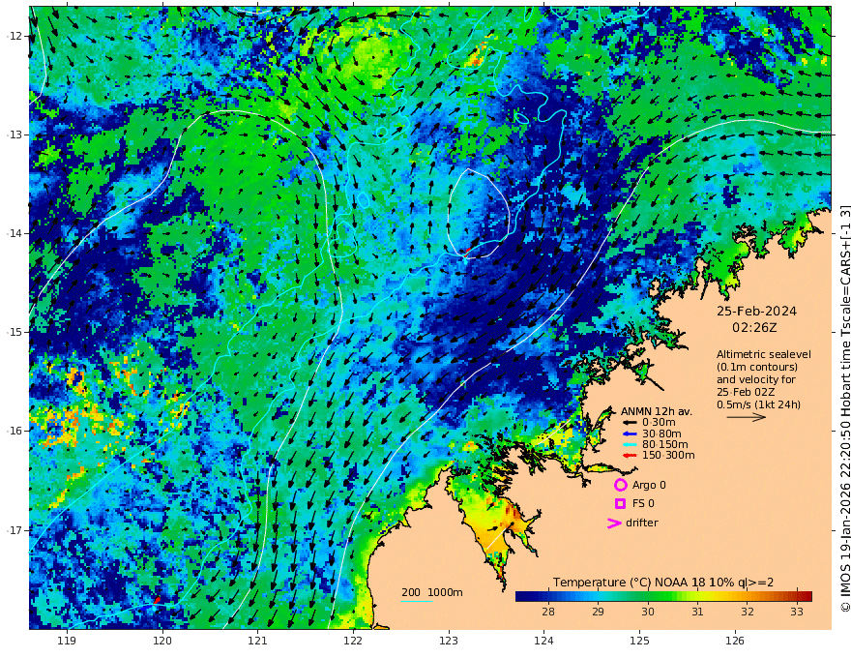Click the magenta drifter arrowhead symbol

[614, 523]
